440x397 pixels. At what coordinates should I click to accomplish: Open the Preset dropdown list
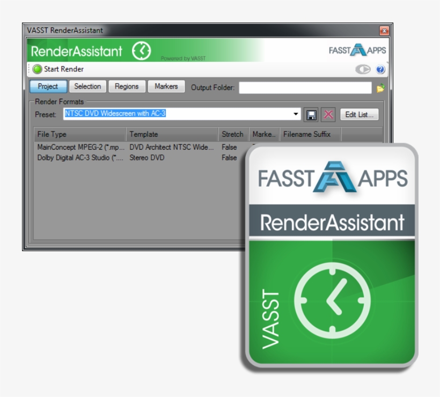296,114
